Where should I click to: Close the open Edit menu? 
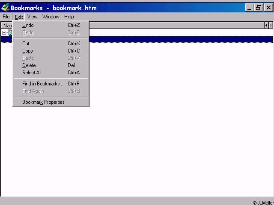tap(18, 17)
